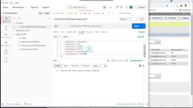193x108 pixels.
Task: Open the phpMyAdmin Tracking tab
Action: coord(170,18)
